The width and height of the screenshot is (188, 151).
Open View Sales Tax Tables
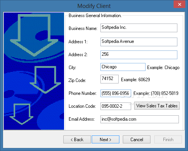pyautogui.click(x=157, y=106)
